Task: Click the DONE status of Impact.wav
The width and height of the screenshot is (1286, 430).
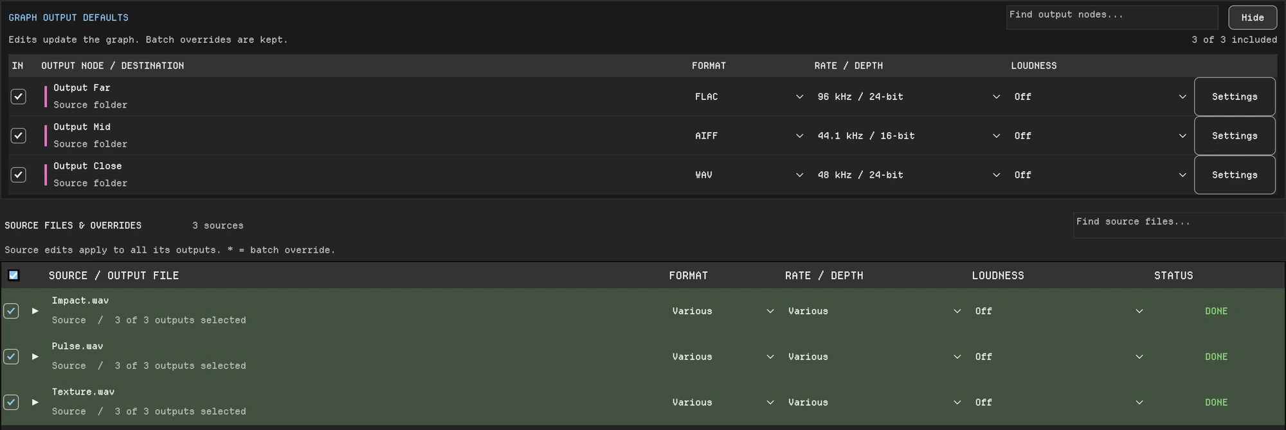Action: [x=1216, y=311]
